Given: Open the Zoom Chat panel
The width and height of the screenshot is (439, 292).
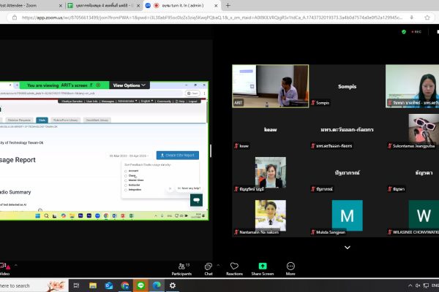Looking at the screenshot, I should click(209, 269).
